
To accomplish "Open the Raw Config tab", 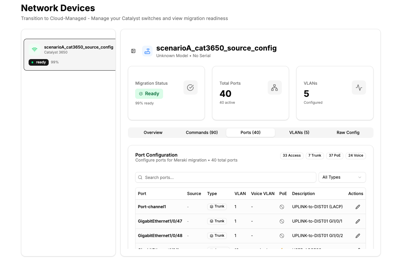I will 348,133.
